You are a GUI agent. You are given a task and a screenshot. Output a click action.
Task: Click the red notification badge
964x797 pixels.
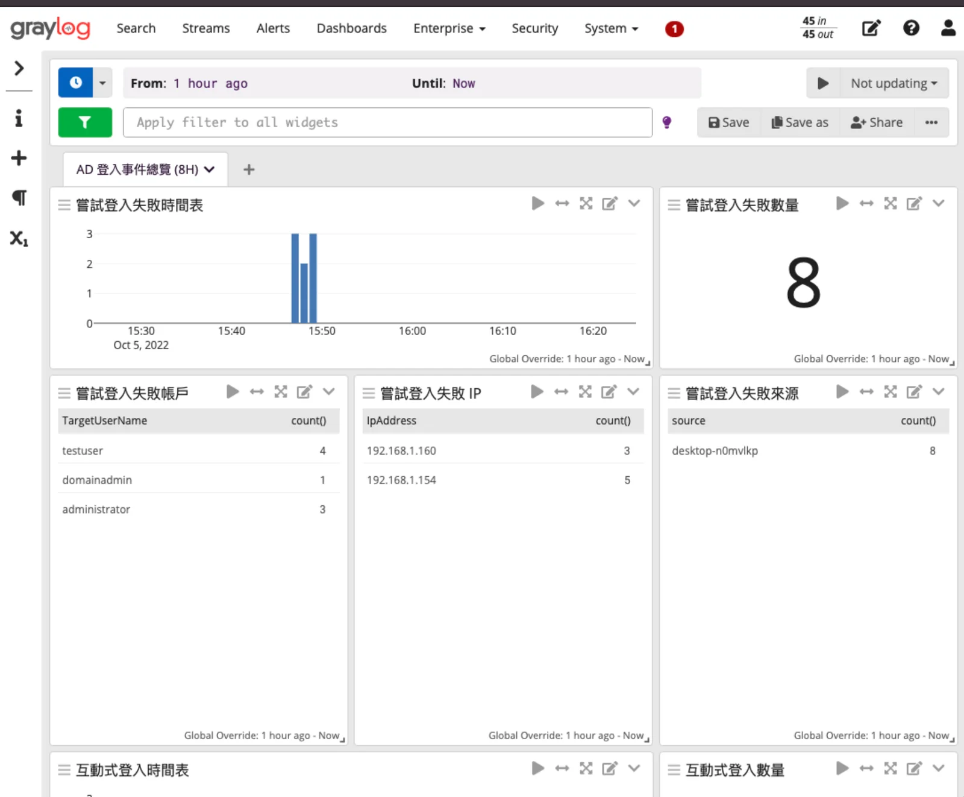tap(674, 28)
